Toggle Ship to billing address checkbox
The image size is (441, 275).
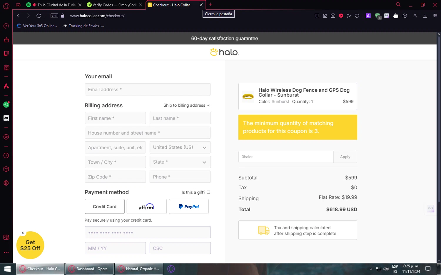pos(208,106)
